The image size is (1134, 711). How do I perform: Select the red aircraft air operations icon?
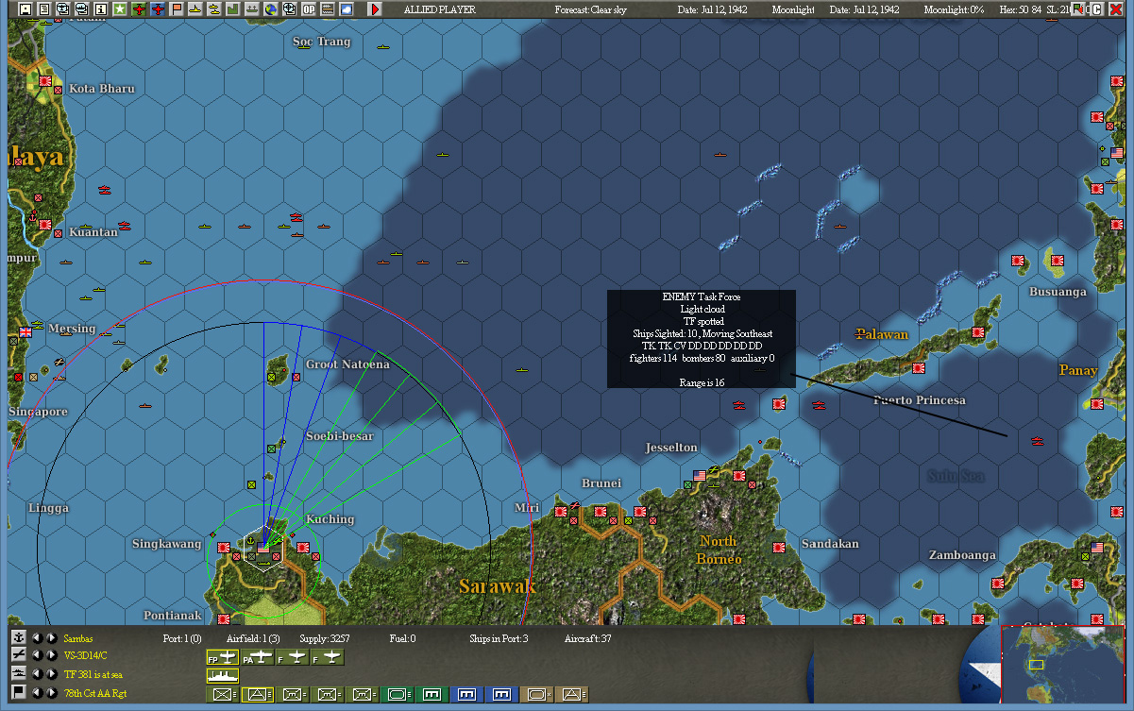tap(141, 8)
